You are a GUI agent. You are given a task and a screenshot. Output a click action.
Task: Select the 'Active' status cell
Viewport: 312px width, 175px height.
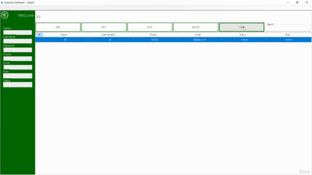click(x=244, y=40)
